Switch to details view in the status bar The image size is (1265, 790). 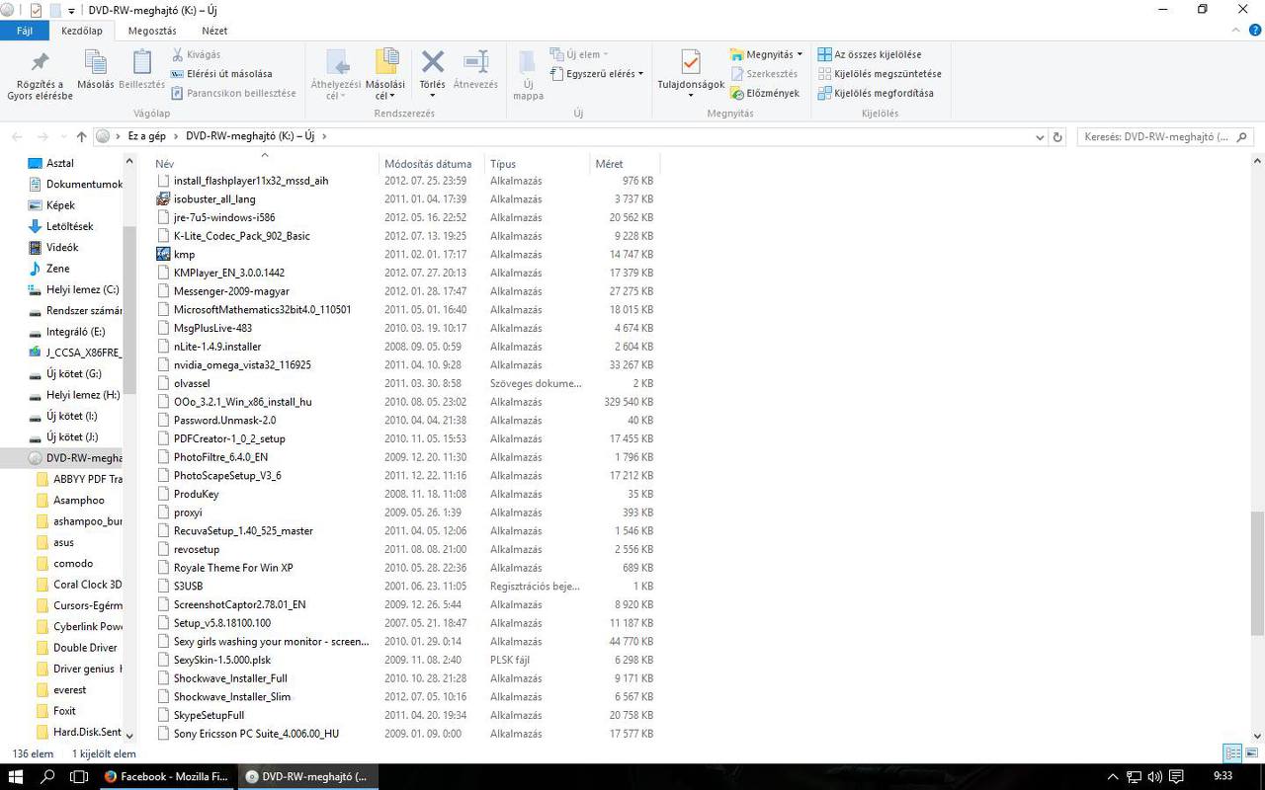[1232, 753]
